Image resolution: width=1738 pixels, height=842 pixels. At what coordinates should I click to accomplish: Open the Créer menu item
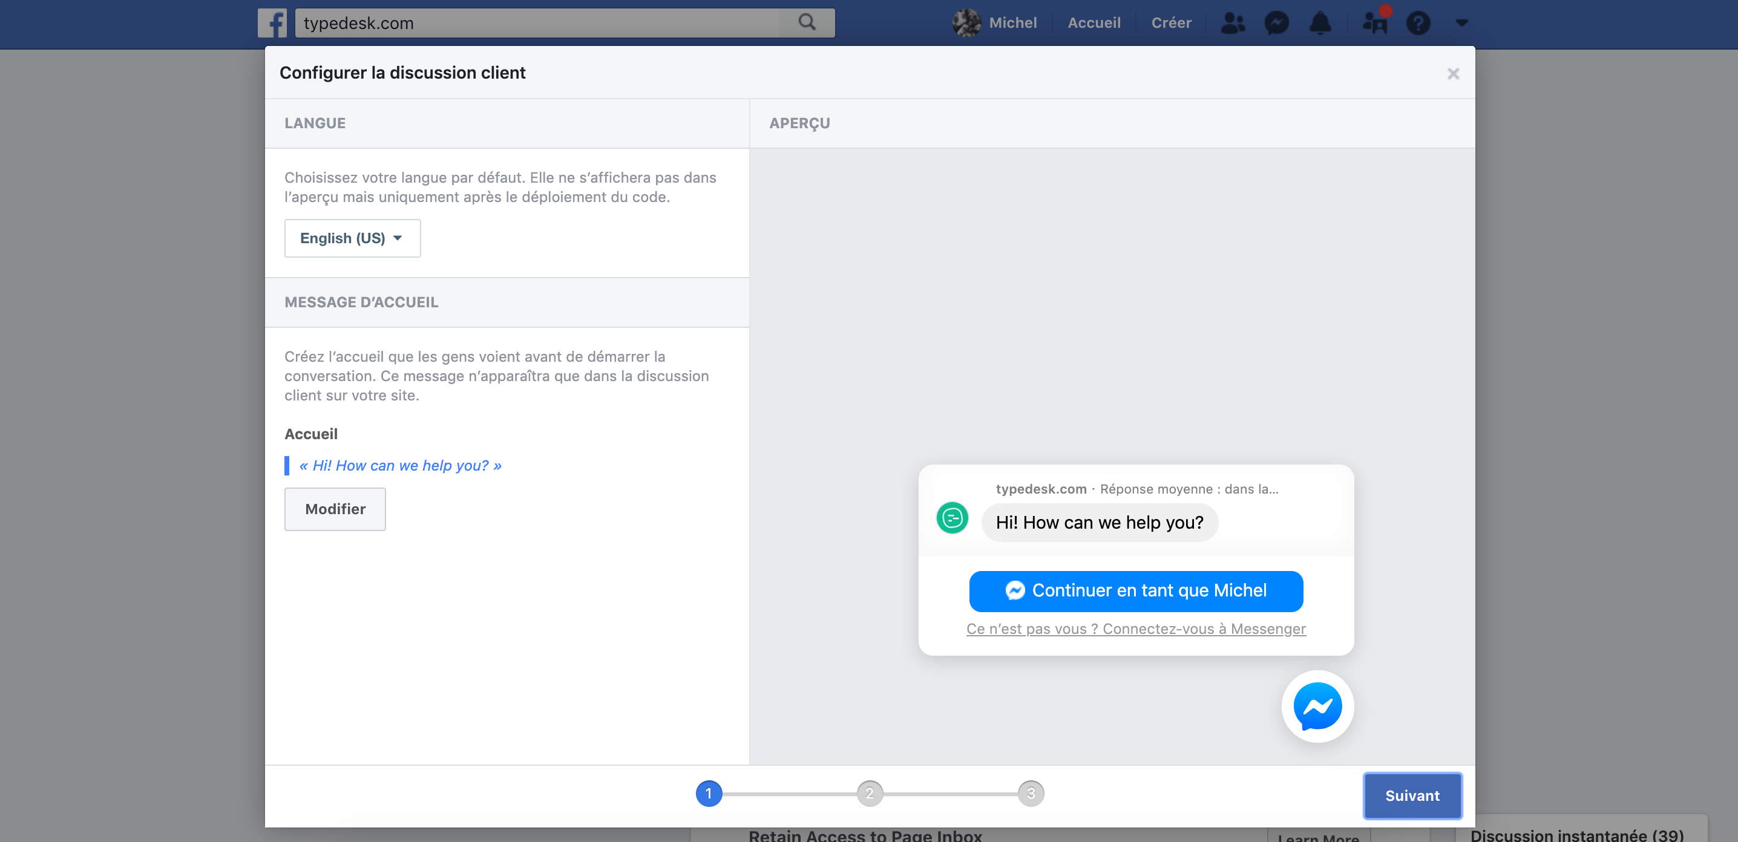[1170, 23]
